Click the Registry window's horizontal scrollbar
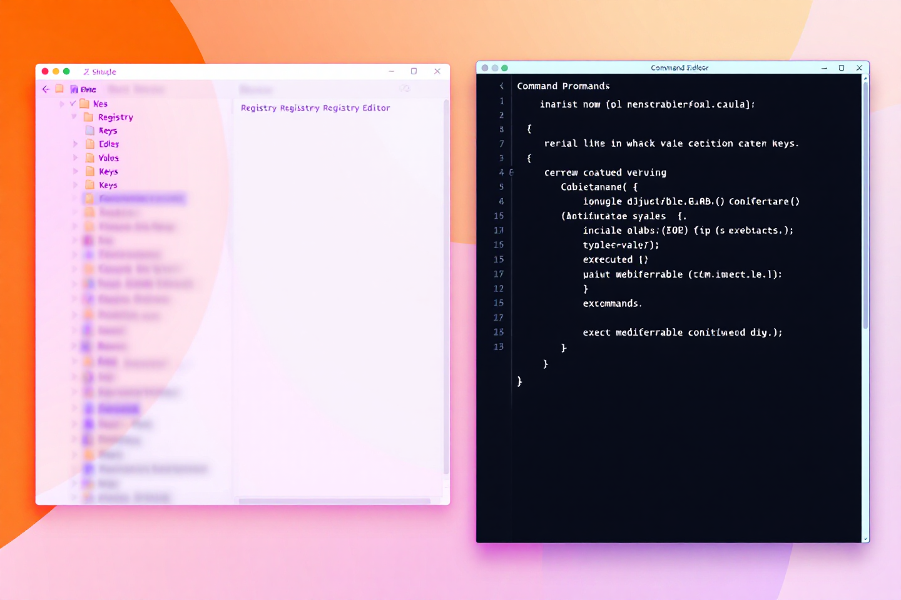Screen dimensions: 901x600 pyautogui.click(x=335, y=501)
